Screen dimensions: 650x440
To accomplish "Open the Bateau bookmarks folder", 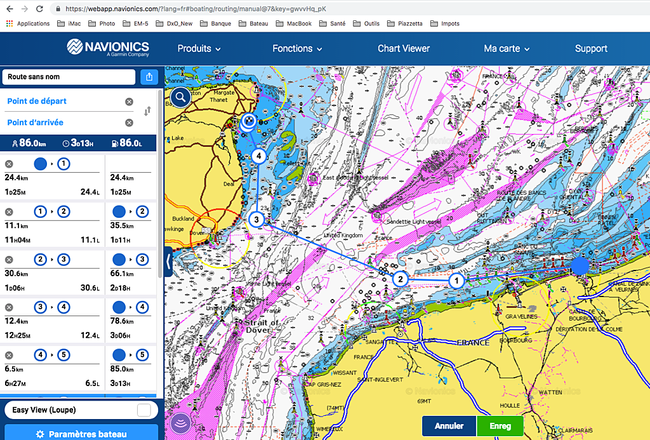I will click(x=253, y=23).
